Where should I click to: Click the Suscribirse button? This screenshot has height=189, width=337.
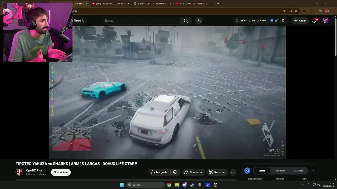(61, 172)
